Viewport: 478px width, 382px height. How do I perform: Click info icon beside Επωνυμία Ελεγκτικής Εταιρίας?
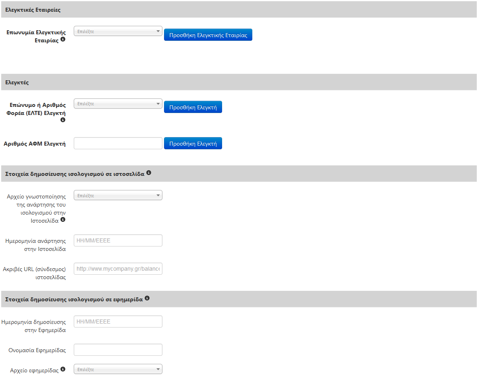(x=63, y=40)
